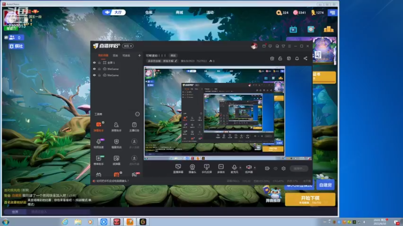Switch to the first orange scene tab
Viewport: 403px width, 226px height.
coord(103,55)
